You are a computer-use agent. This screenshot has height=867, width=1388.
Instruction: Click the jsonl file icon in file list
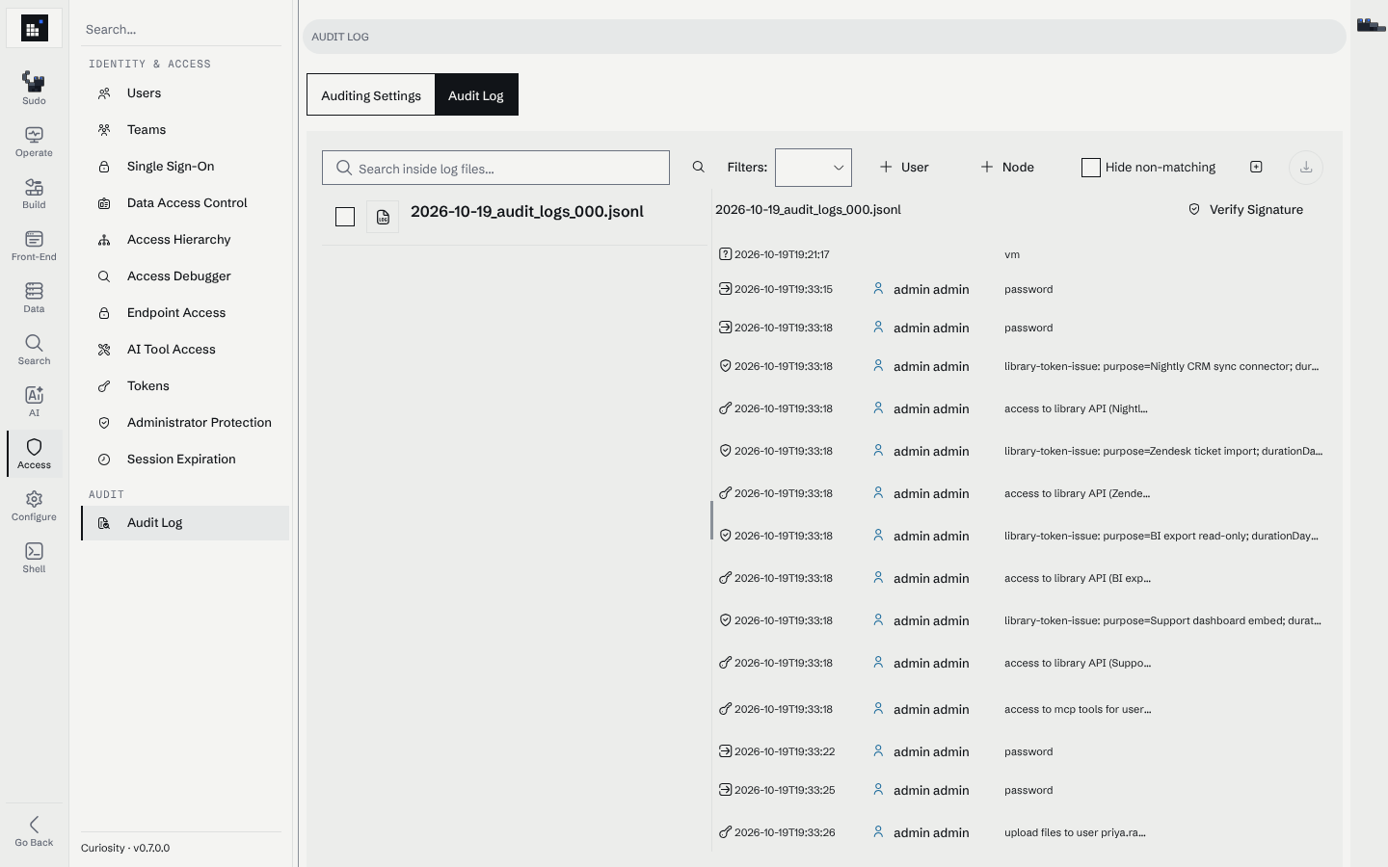[383, 217]
